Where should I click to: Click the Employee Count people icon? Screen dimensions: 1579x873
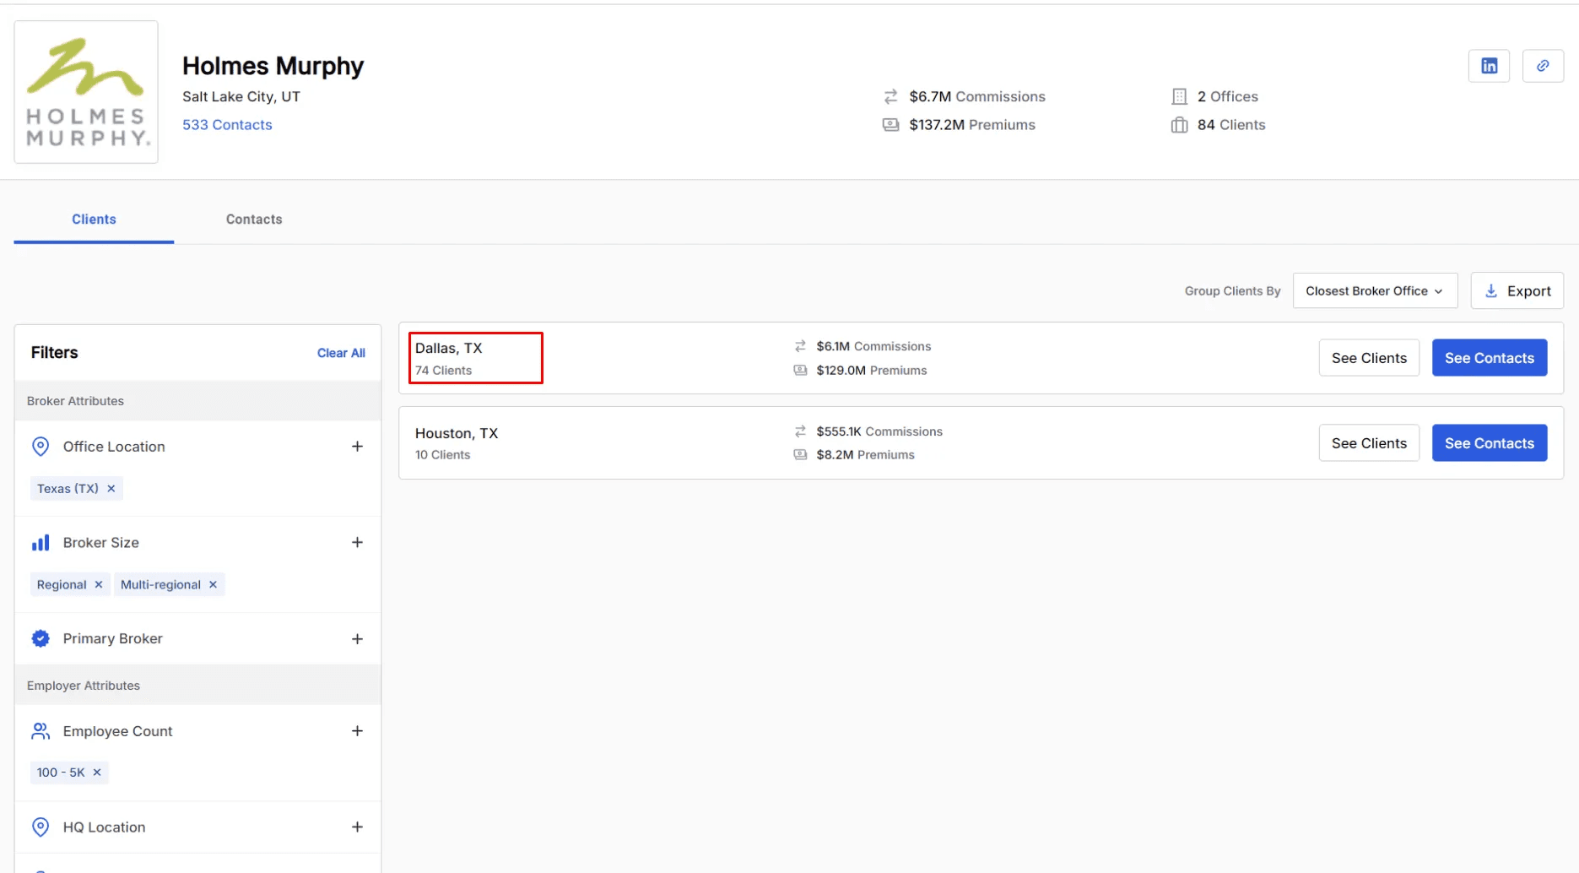point(40,730)
